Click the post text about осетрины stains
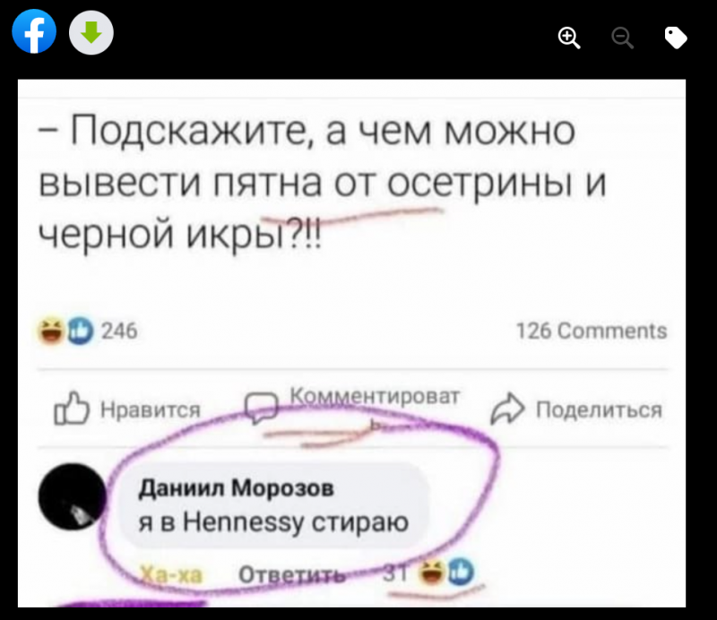 (x=322, y=183)
